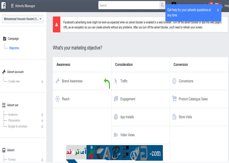Screen dimensions: 229x163
Task: Select Advert section in sidebar
Action: [11, 150]
